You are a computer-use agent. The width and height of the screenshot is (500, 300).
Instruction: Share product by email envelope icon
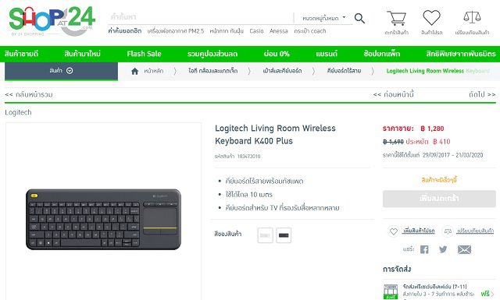464,249
